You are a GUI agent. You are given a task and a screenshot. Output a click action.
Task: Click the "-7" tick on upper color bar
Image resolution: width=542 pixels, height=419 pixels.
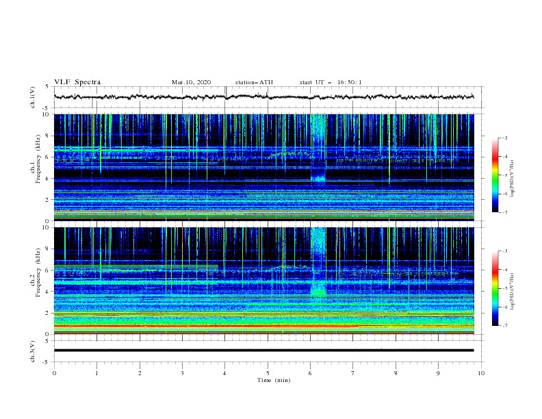[x=504, y=212]
